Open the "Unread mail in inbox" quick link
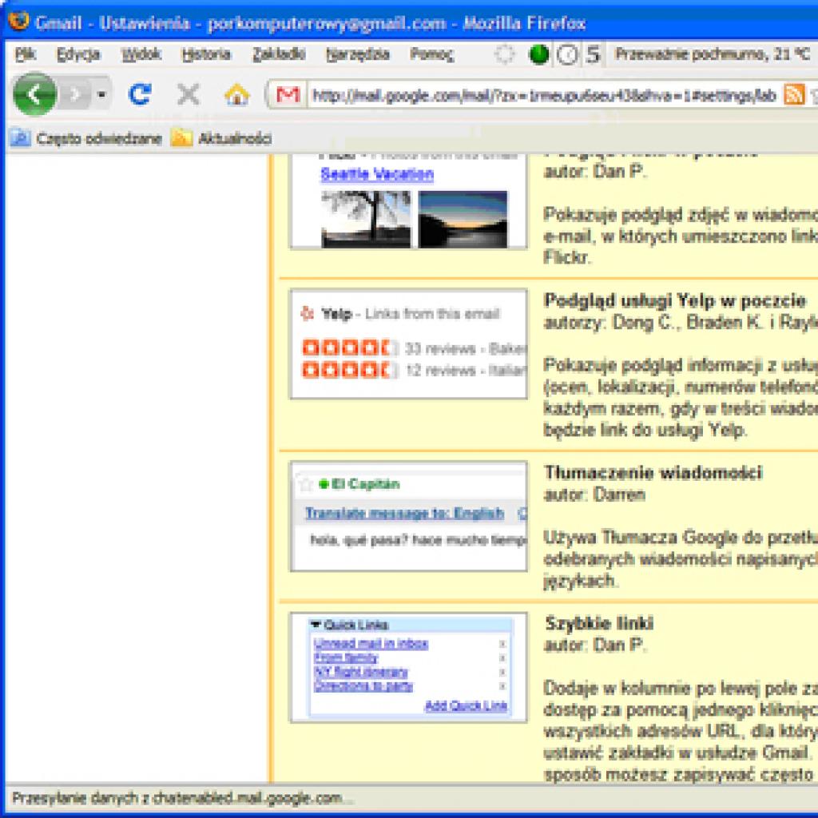This screenshot has width=818, height=818. [x=371, y=644]
